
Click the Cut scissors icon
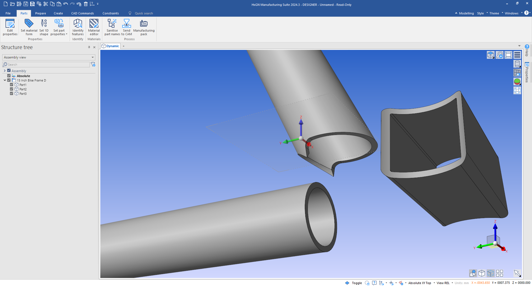click(x=46, y=4)
